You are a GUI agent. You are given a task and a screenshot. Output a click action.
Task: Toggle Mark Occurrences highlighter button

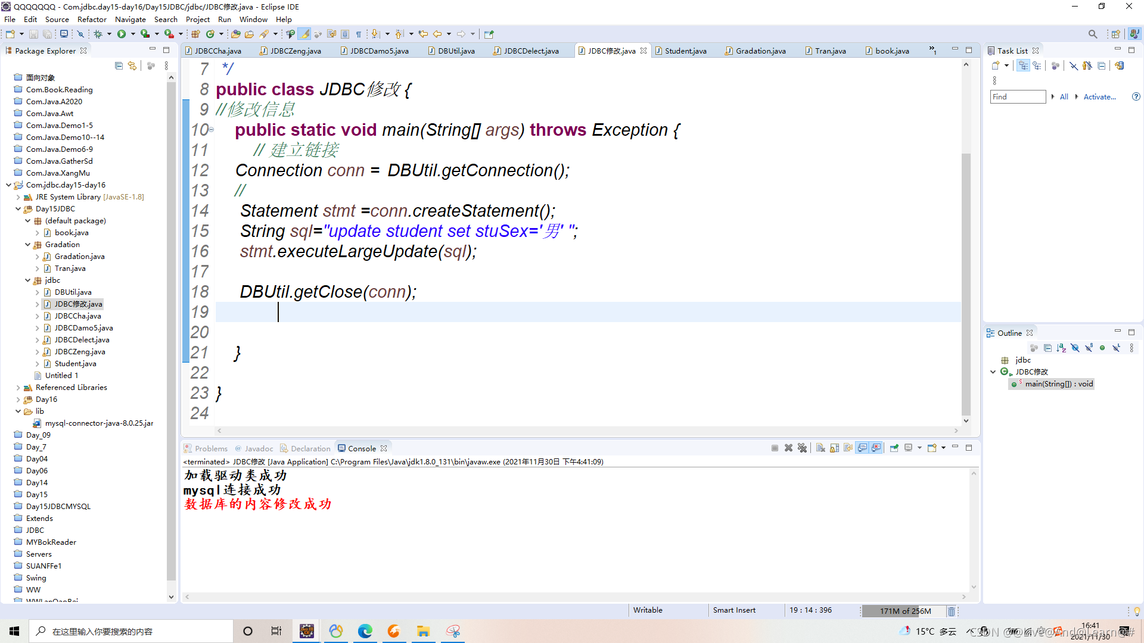304,34
